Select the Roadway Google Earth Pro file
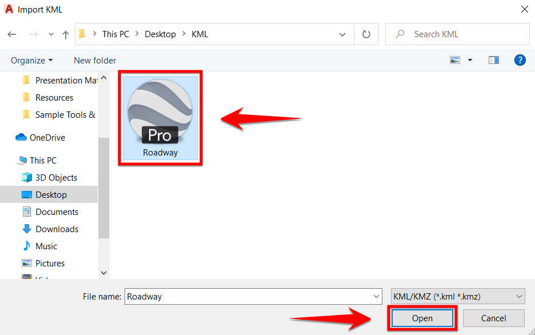This screenshot has height=335, width=535. click(x=160, y=117)
